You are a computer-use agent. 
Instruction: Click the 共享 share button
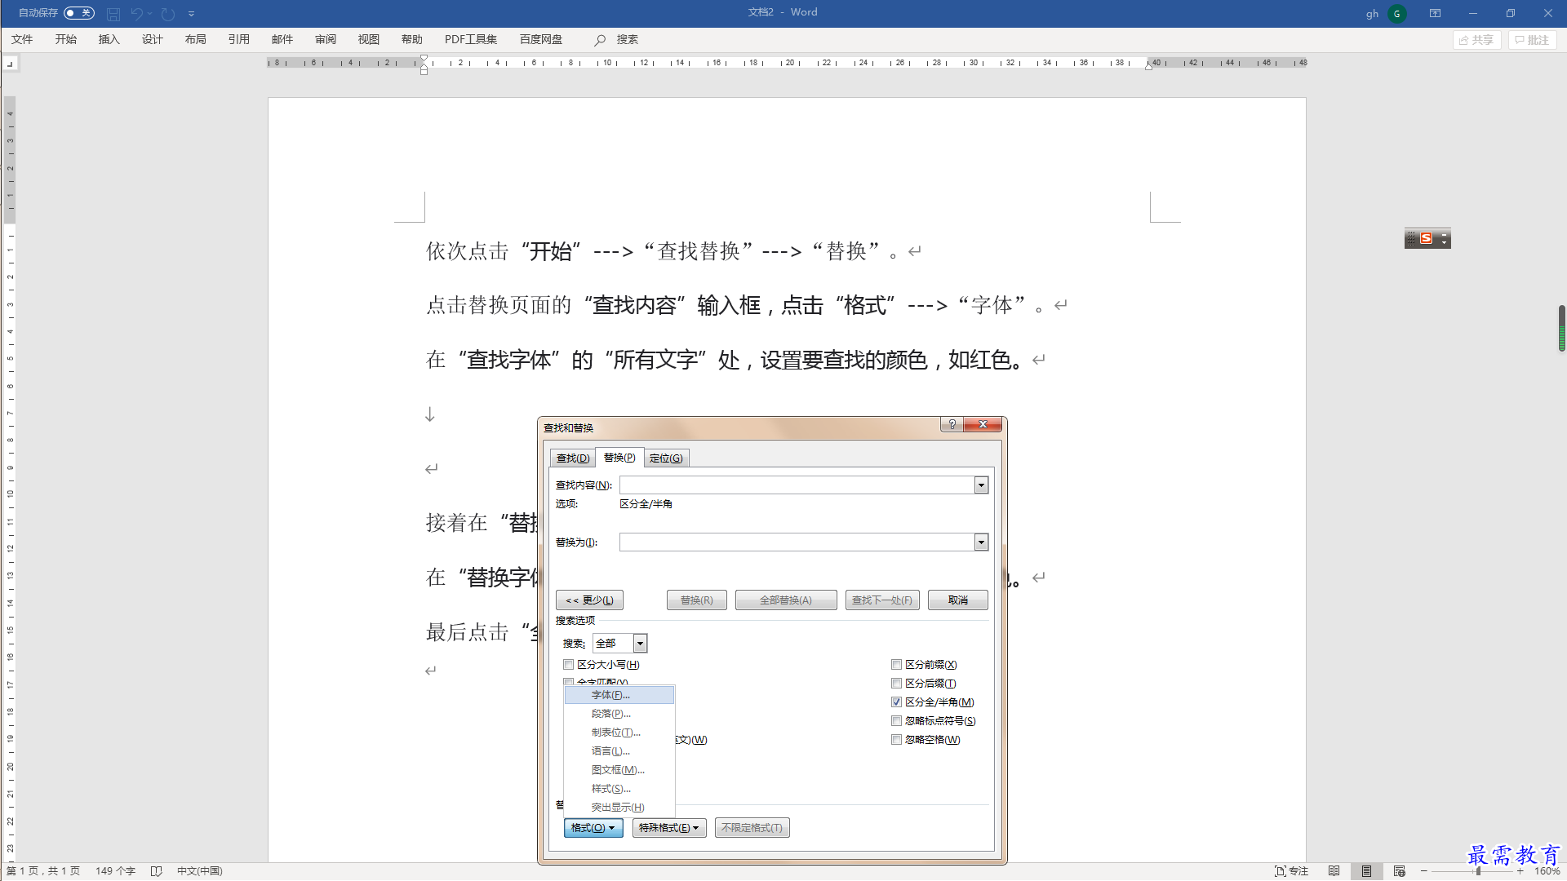click(1476, 40)
